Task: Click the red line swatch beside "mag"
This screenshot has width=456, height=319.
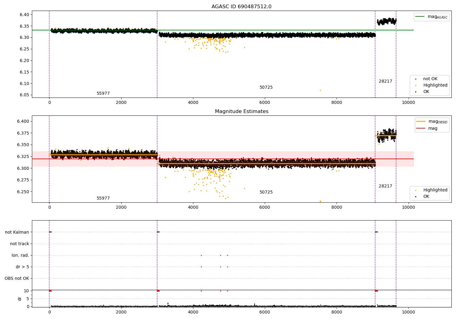Action: point(421,129)
